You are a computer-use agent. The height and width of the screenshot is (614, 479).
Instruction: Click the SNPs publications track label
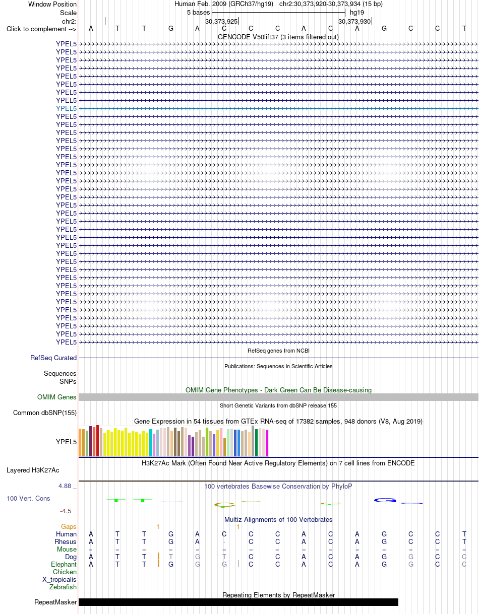pos(68,382)
